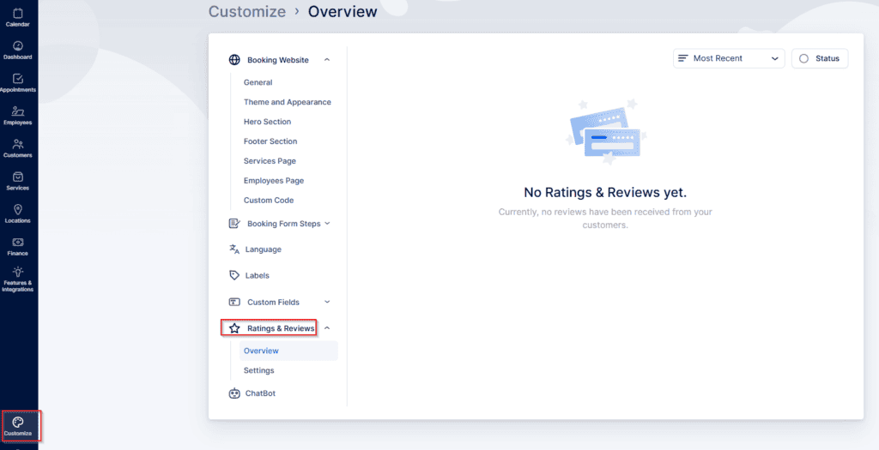Click the Language translate icon
Viewport: 879px width, 450px height.
tap(234, 249)
